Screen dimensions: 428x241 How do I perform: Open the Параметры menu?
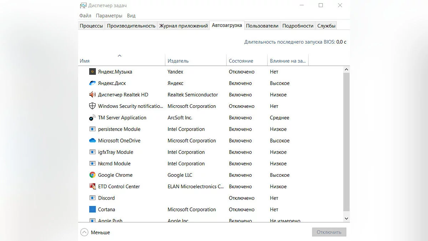point(109,16)
